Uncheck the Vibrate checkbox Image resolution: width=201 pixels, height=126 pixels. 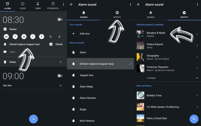pos(51,44)
